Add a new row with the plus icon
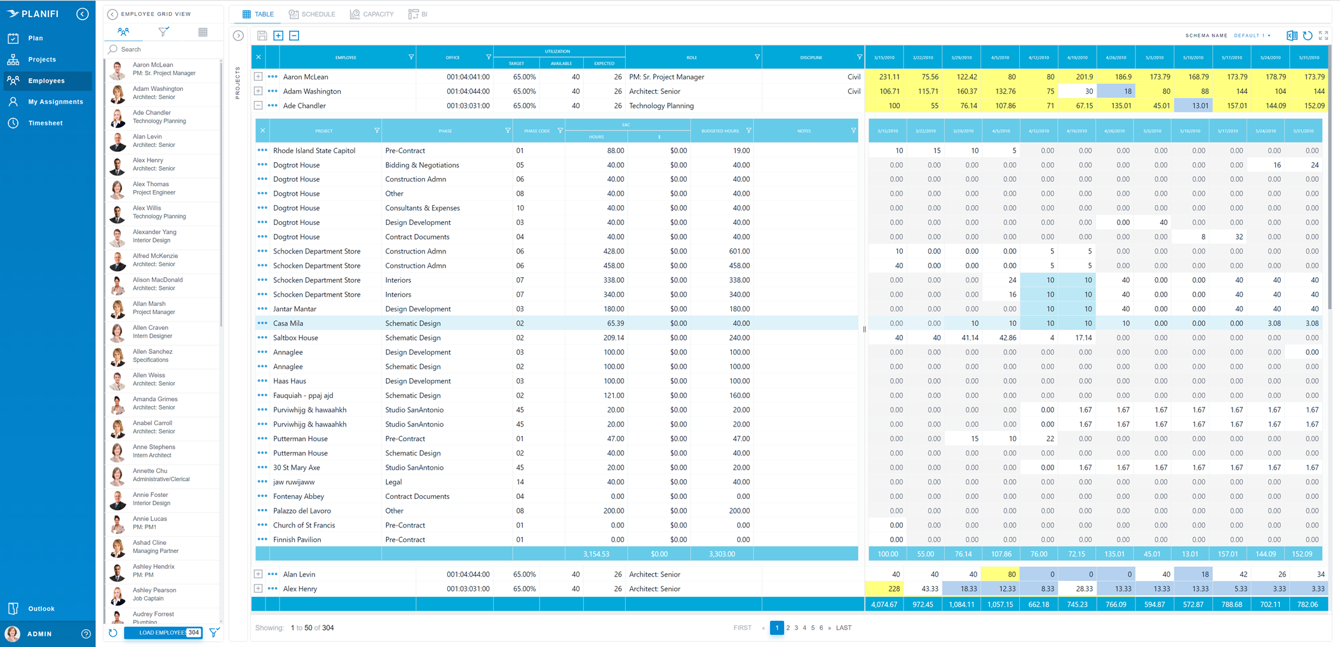The width and height of the screenshot is (1340, 647). [278, 36]
